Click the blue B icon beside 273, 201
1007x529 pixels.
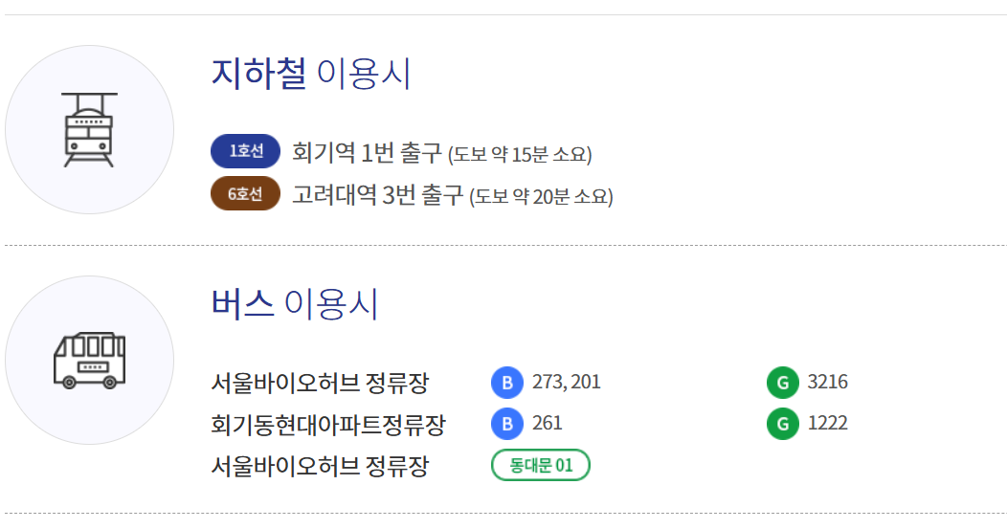(x=507, y=383)
